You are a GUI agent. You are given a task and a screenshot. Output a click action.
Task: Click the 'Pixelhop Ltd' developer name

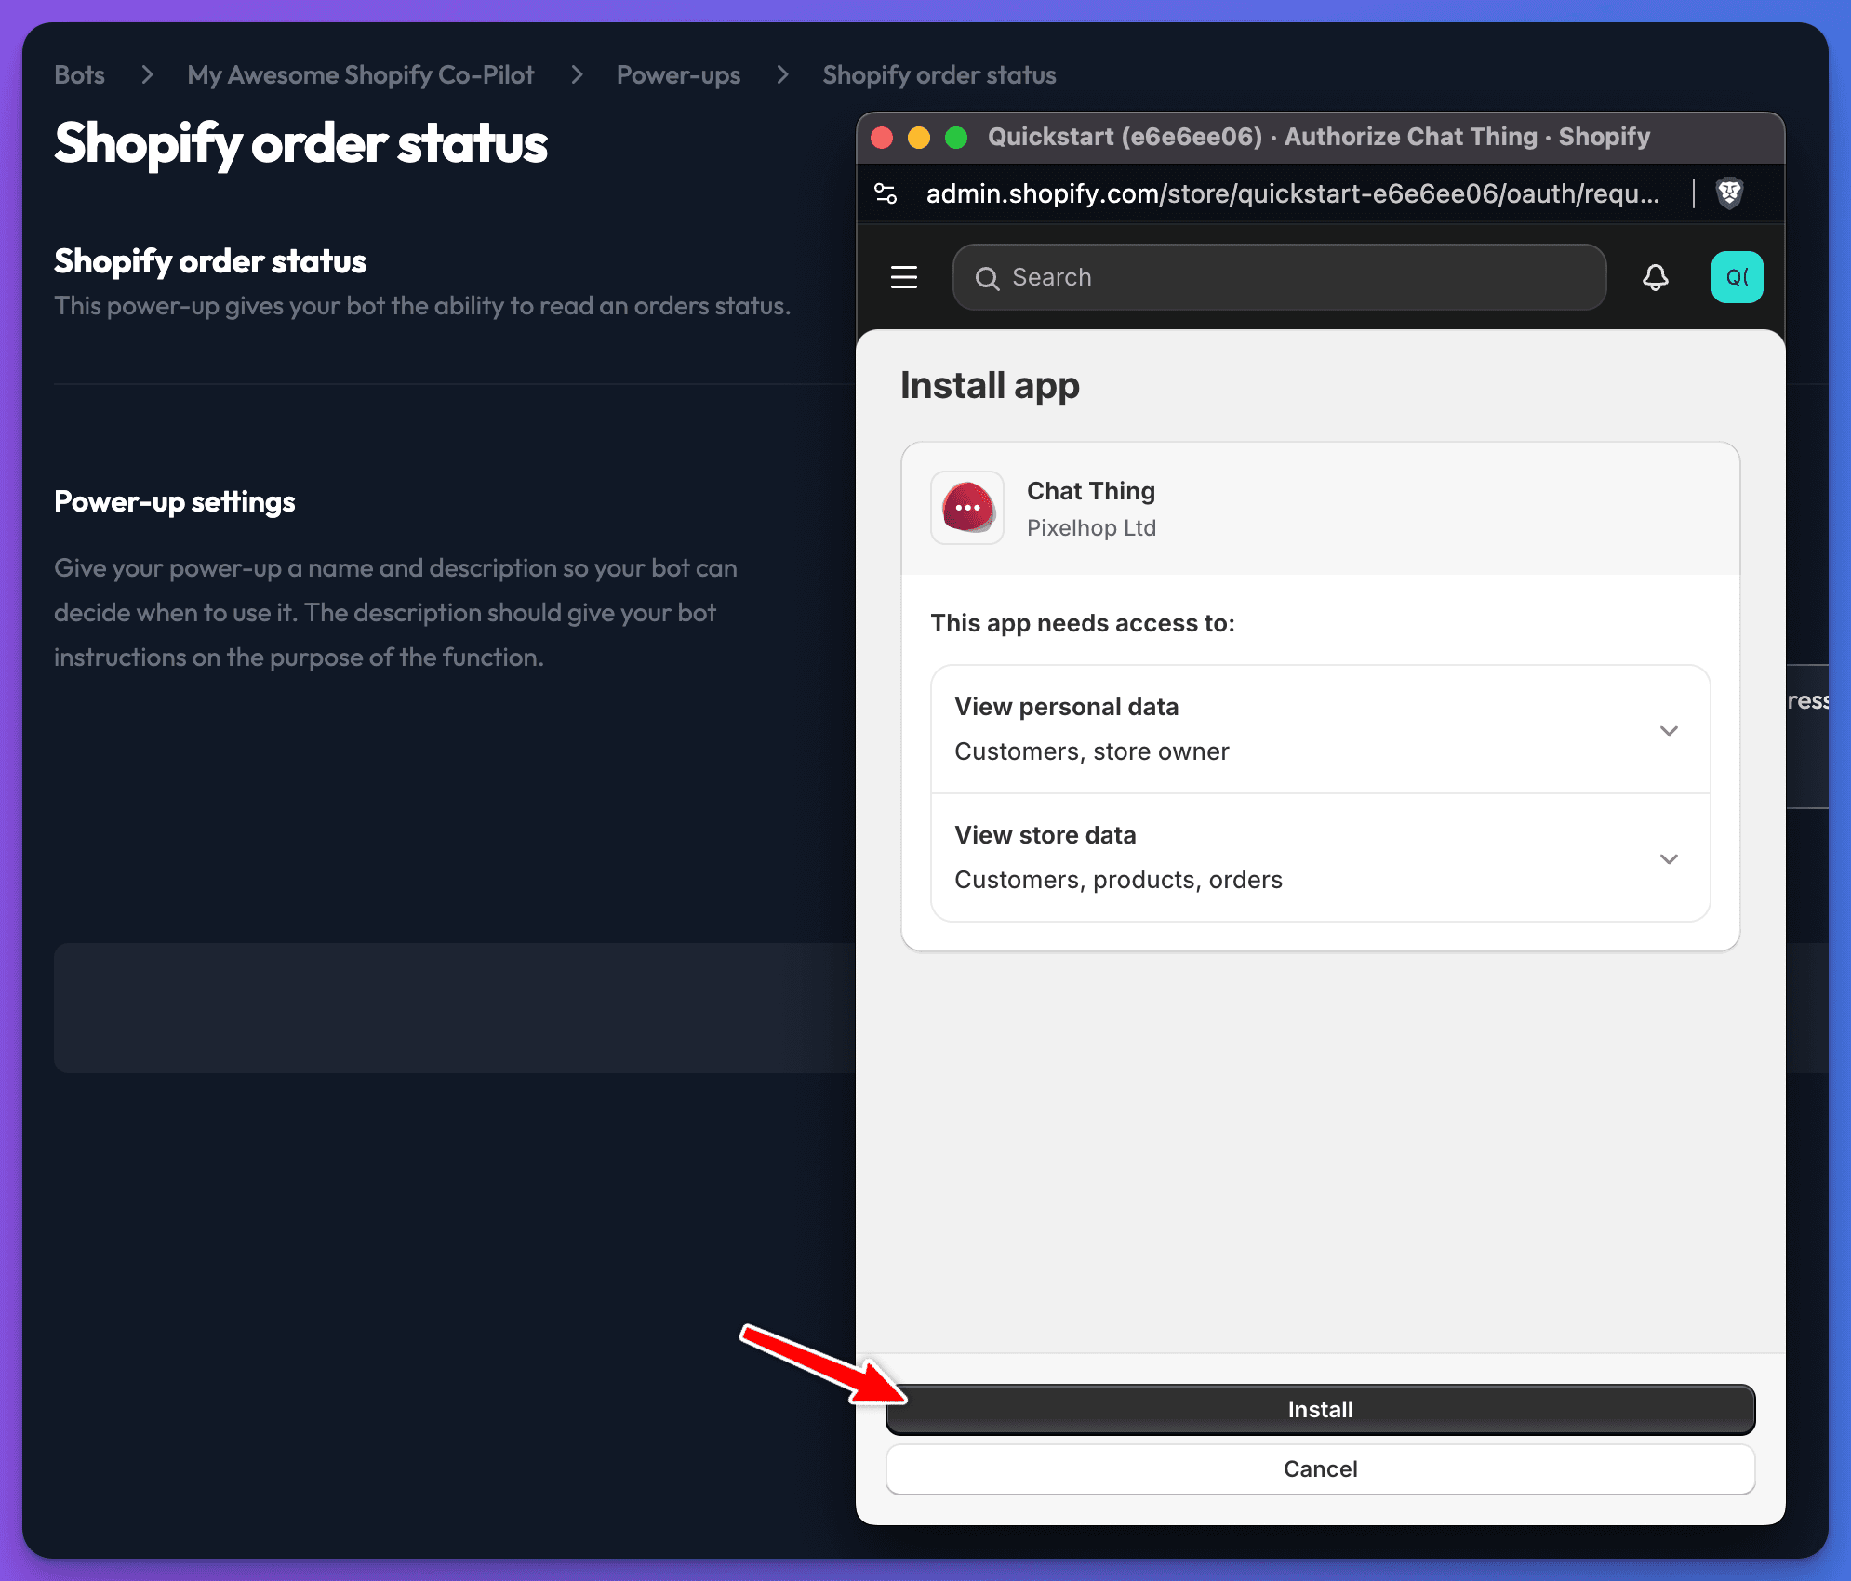pos(1091,527)
